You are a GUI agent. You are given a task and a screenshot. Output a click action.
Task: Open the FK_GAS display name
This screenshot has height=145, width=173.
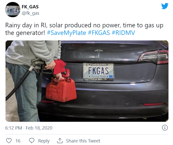coord(30,7)
